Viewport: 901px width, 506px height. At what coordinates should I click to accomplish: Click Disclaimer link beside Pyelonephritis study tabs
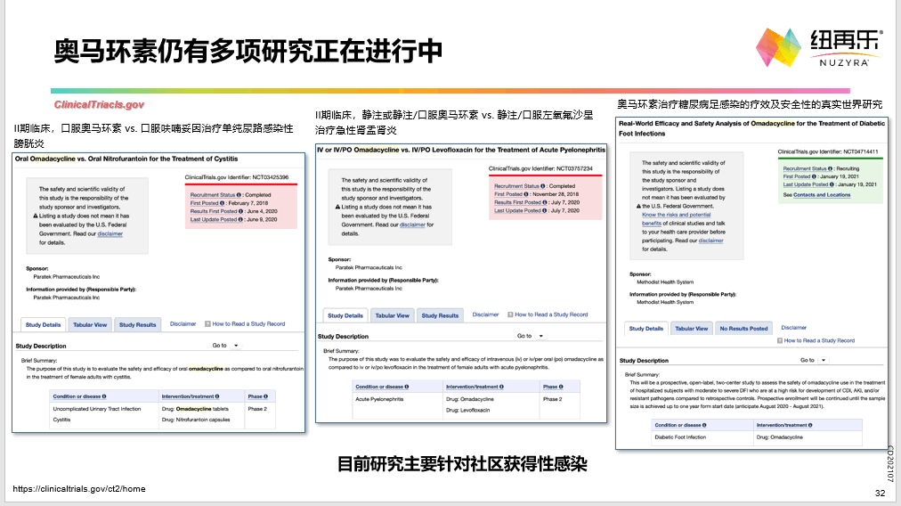coord(485,314)
